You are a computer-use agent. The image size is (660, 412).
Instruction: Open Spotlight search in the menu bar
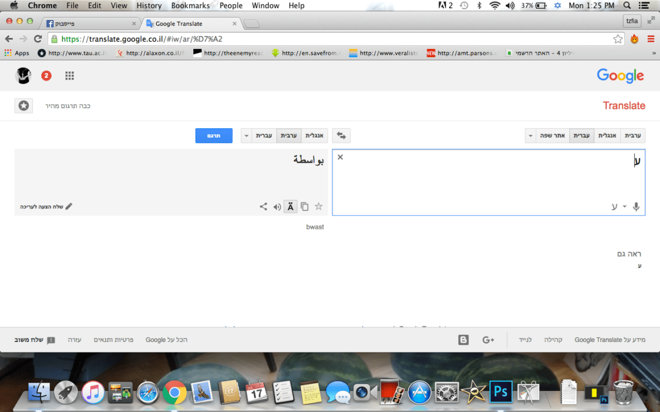pos(627,5)
